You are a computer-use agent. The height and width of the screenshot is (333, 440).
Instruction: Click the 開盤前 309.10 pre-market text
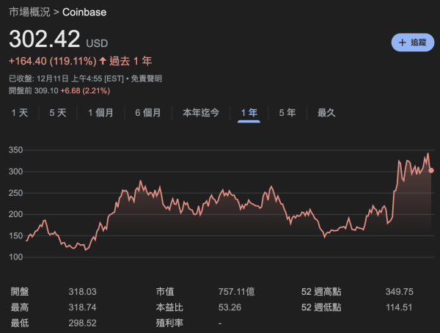click(x=34, y=91)
